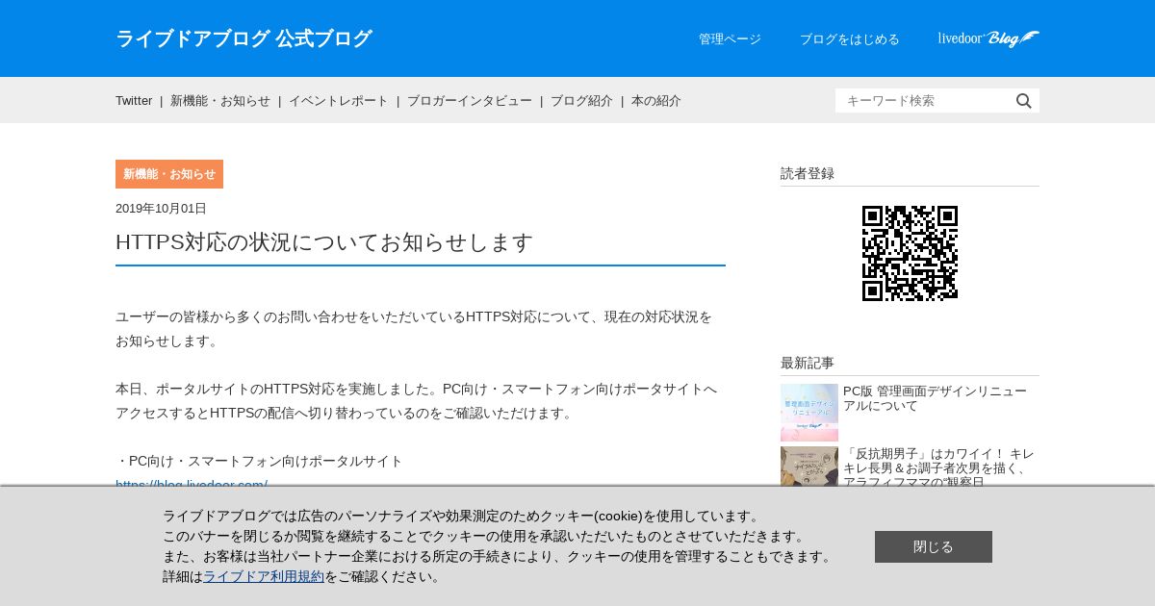Screen dimensions: 1155x606
Task: Open ブログをはじめる link
Action: [x=850, y=39]
